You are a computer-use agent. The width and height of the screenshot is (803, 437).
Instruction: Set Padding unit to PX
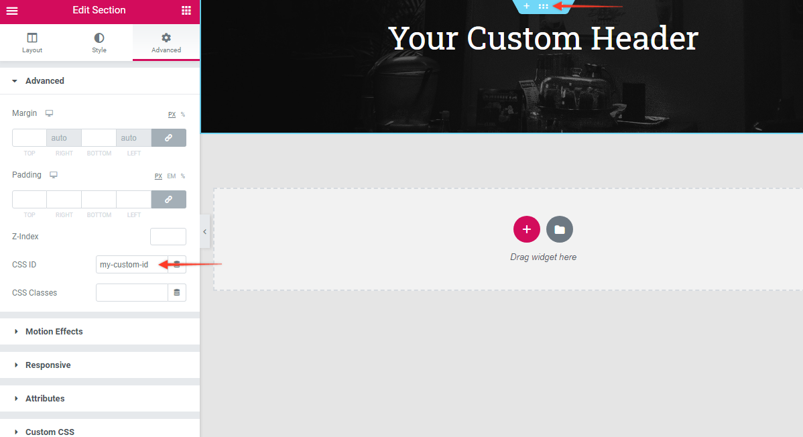point(158,176)
